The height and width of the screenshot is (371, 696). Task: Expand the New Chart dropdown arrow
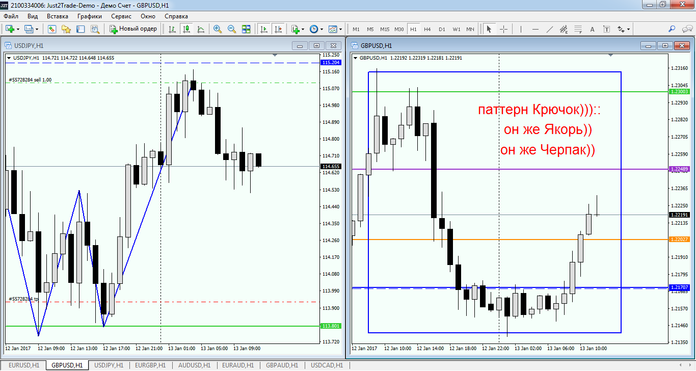[x=18, y=29]
